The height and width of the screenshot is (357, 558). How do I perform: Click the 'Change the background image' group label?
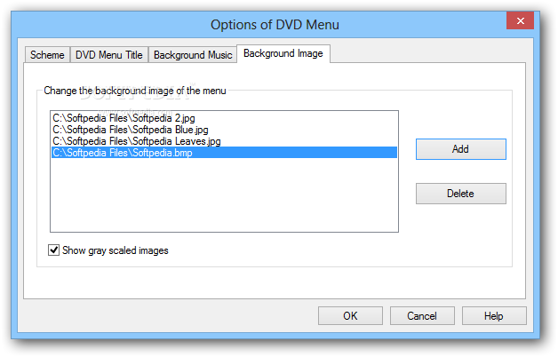pyautogui.click(x=135, y=91)
